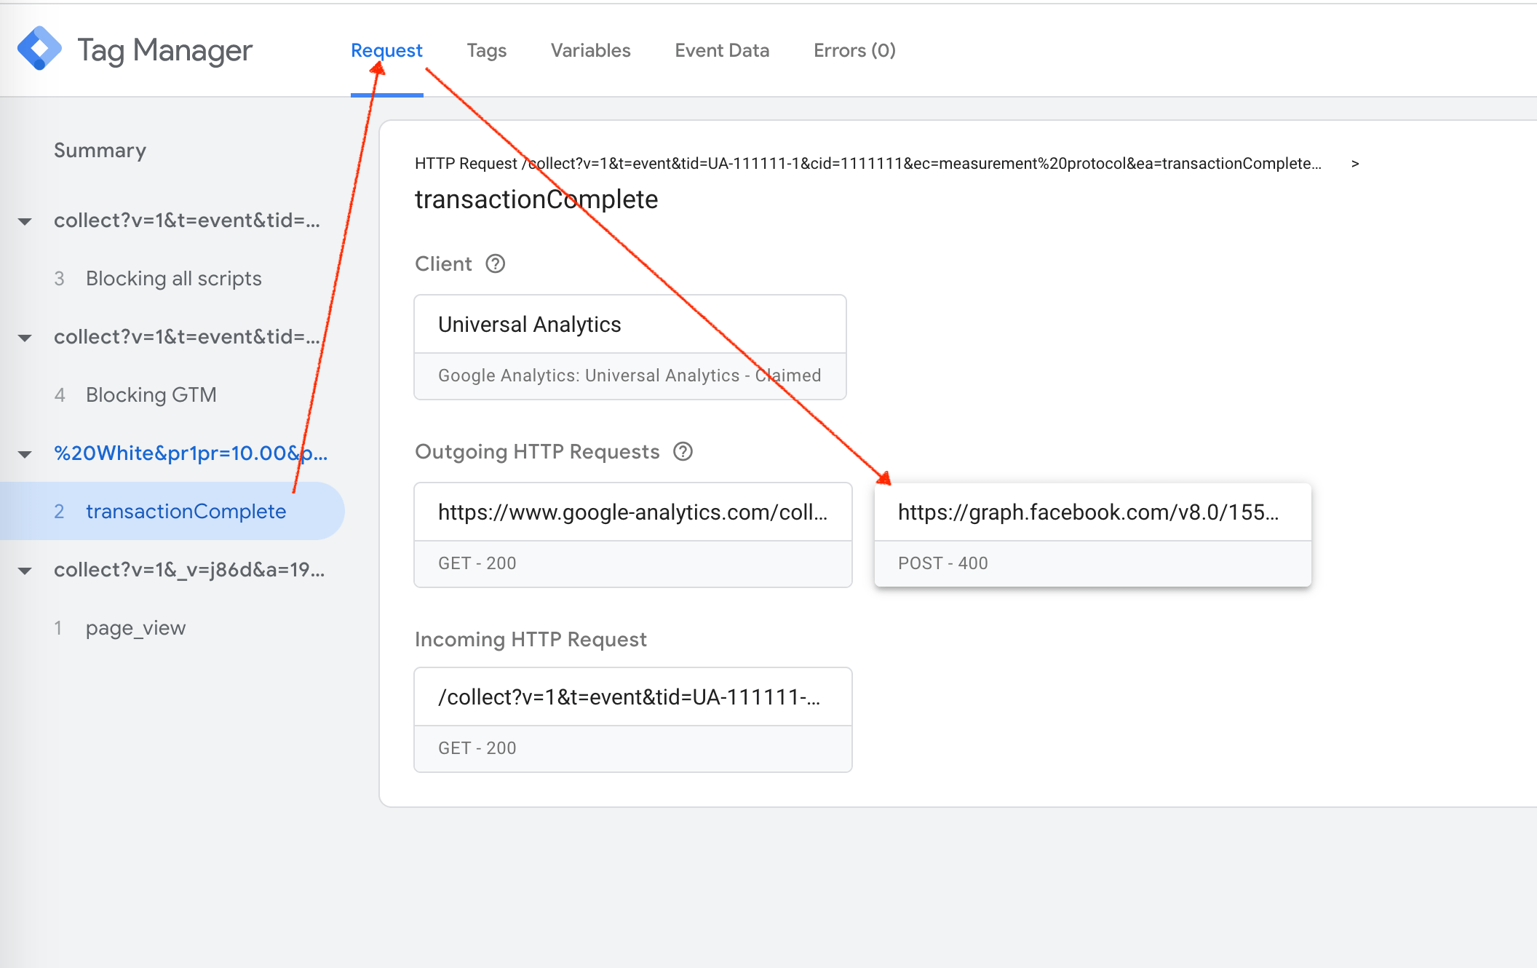Viewport: 1537px width, 968px height.
Task: Select the Blocking GTM entry
Action: pyautogui.click(x=151, y=394)
